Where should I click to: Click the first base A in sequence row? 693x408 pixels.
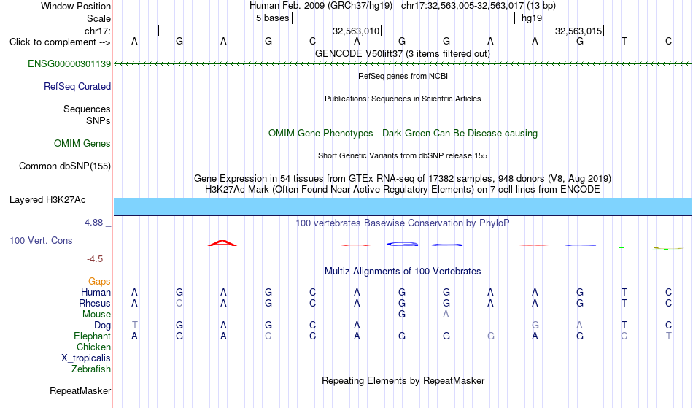(x=134, y=41)
